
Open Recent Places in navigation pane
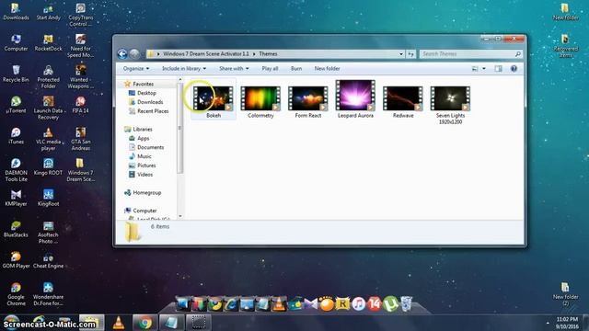tap(153, 111)
